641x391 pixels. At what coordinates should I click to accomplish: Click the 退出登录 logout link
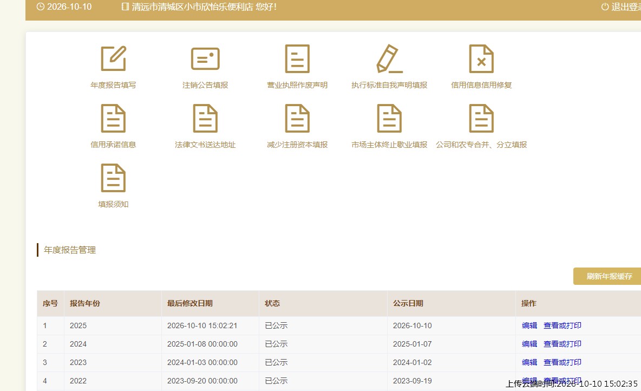(x=622, y=7)
